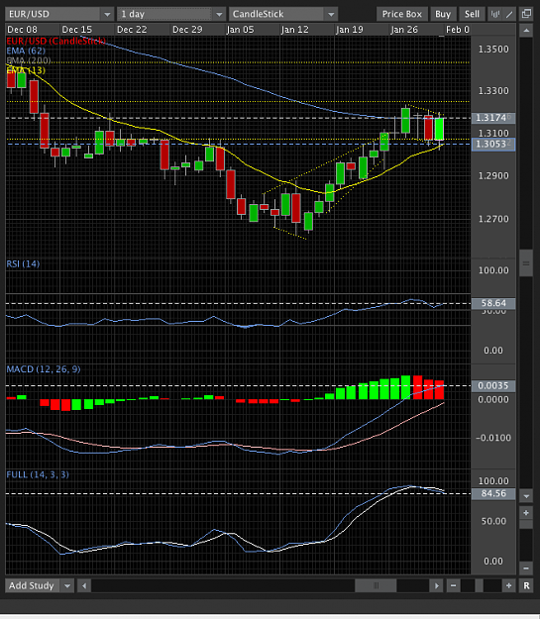Expand the Add Study dropdown arrow
The height and width of the screenshot is (619, 540).
click(67, 585)
